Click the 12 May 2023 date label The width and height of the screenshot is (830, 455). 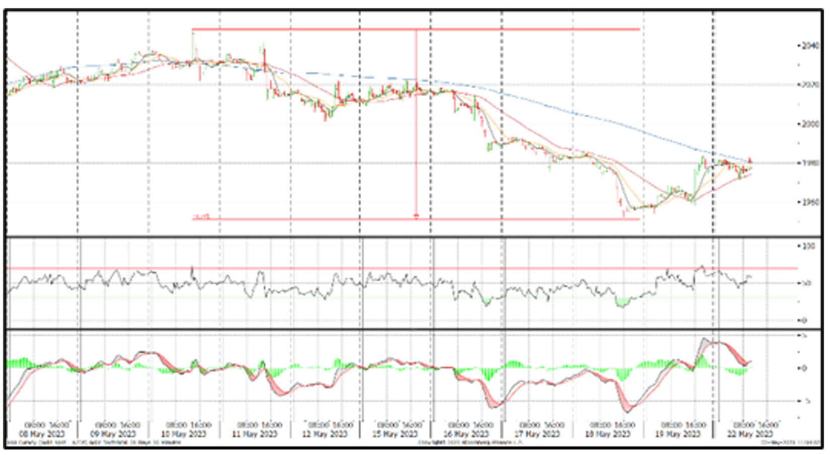pos(325,434)
